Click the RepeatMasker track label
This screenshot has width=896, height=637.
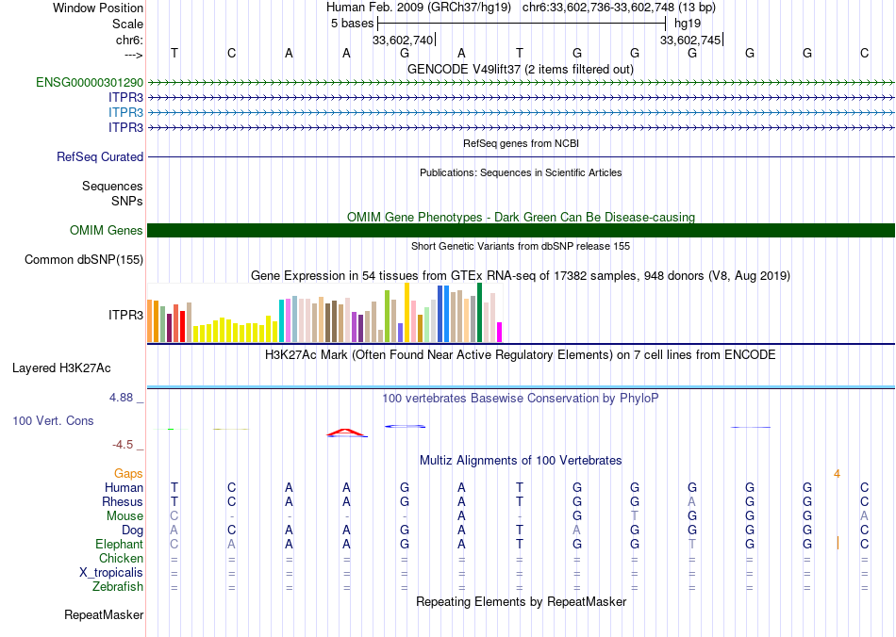click(104, 615)
